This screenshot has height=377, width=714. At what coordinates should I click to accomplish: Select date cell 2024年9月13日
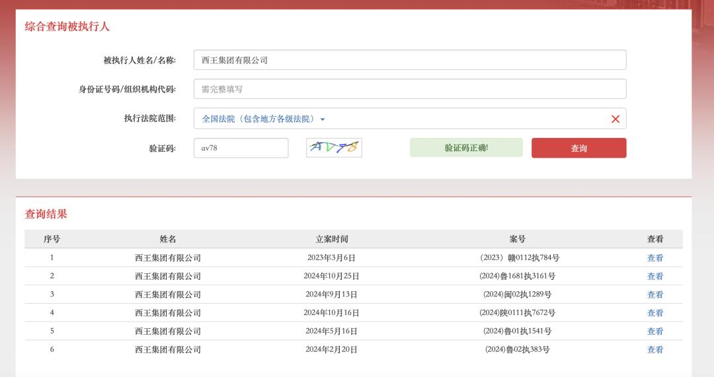[331, 294]
